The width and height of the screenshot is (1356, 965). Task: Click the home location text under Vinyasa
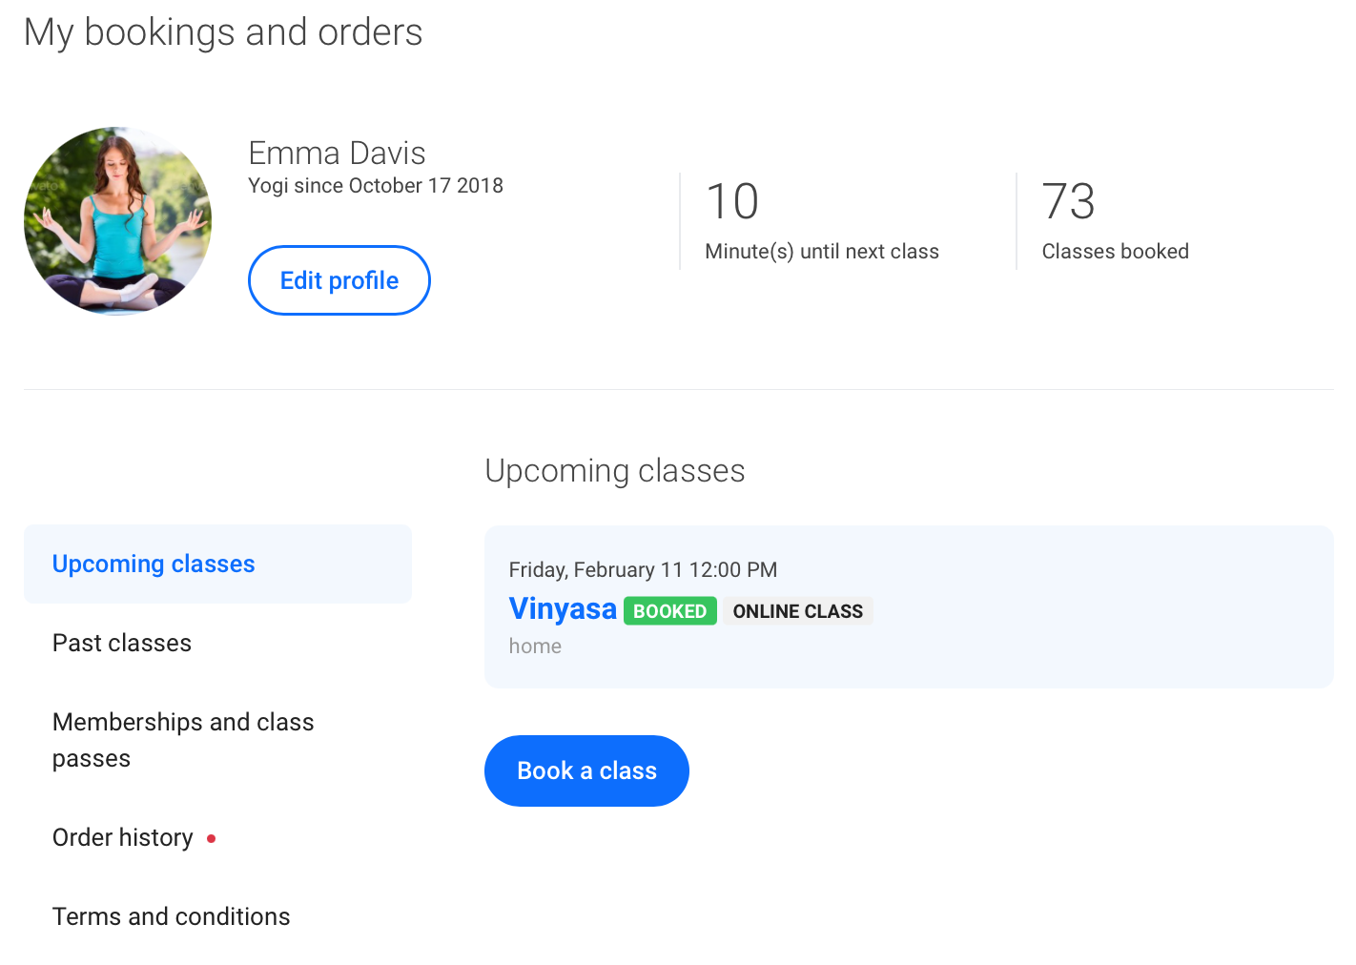(535, 647)
